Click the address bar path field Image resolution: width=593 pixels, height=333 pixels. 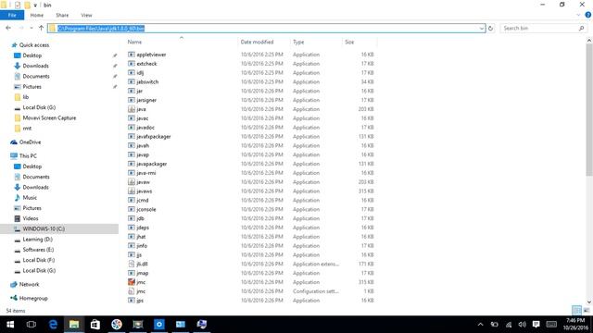(x=266, y=29)
